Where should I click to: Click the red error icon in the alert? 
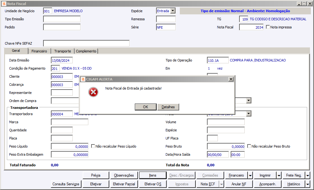coord(93,92)
